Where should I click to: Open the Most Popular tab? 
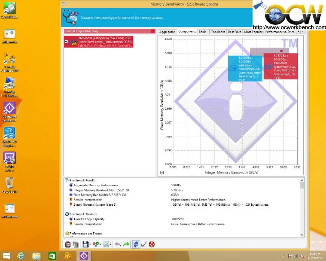(253, 32)
